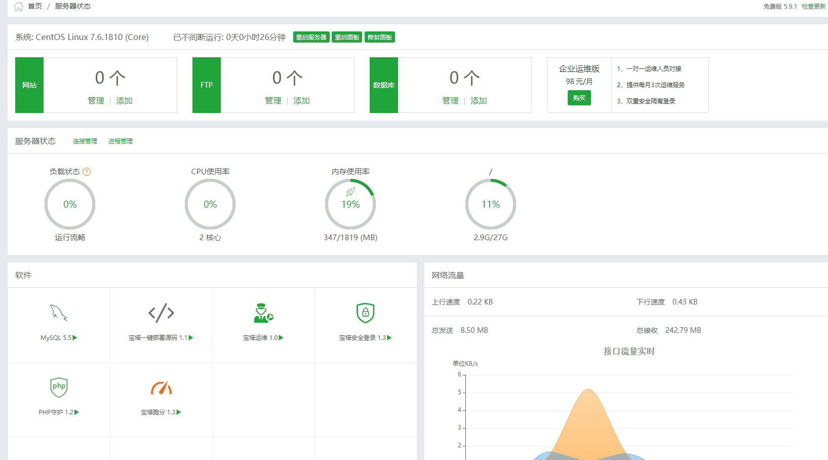The height and width of the screenshot is (460, 828).
Task: Open the 连接管理 tab
Action: click(85, 141)
